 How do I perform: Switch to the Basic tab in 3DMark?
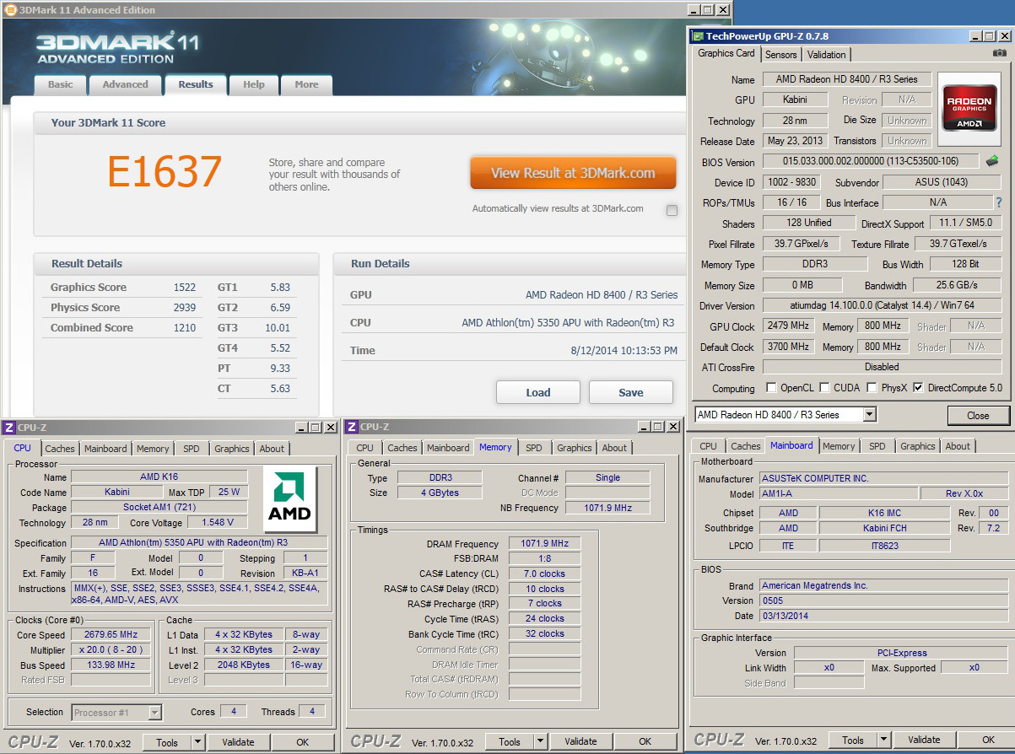tap(61, 84)
